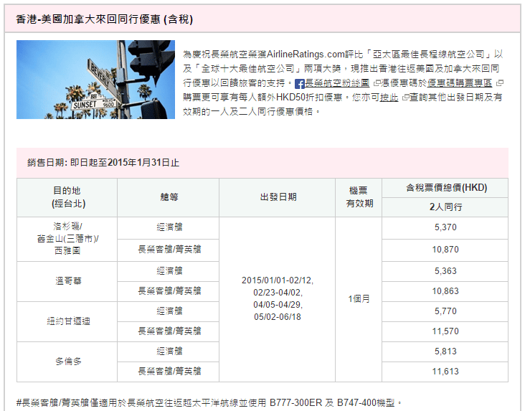Click external-link icon after 按此
This screenshot has width=525, height=411.
coord(405,98)
